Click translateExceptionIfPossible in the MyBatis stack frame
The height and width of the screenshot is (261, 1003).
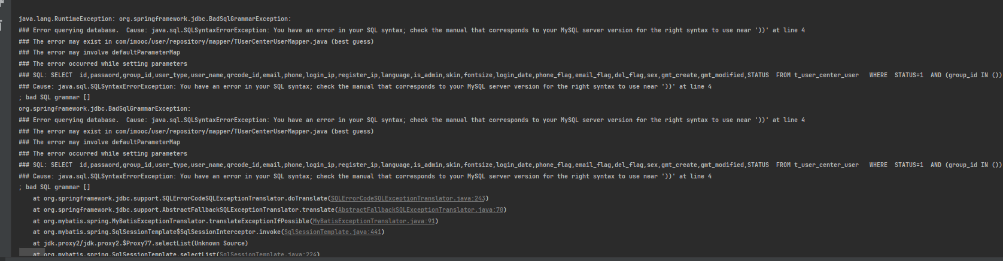click(259, 221)
